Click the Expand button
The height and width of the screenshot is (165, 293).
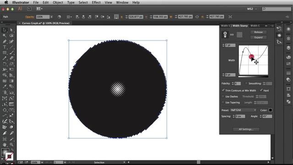click(258, 38)
